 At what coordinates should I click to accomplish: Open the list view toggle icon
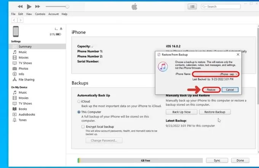click(192, 6)
